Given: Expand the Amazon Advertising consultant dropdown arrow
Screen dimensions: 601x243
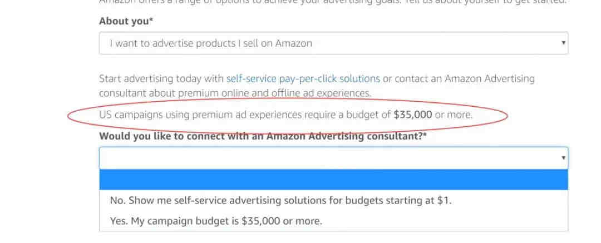Looking at the screenshot, I should tap(563, 157).
